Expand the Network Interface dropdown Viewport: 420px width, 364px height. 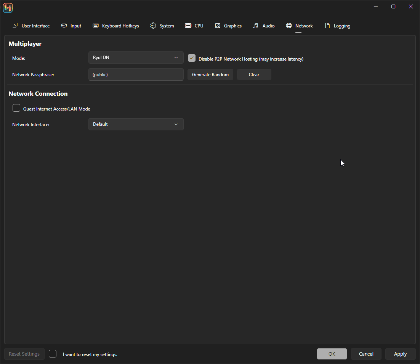coord(136,124)
